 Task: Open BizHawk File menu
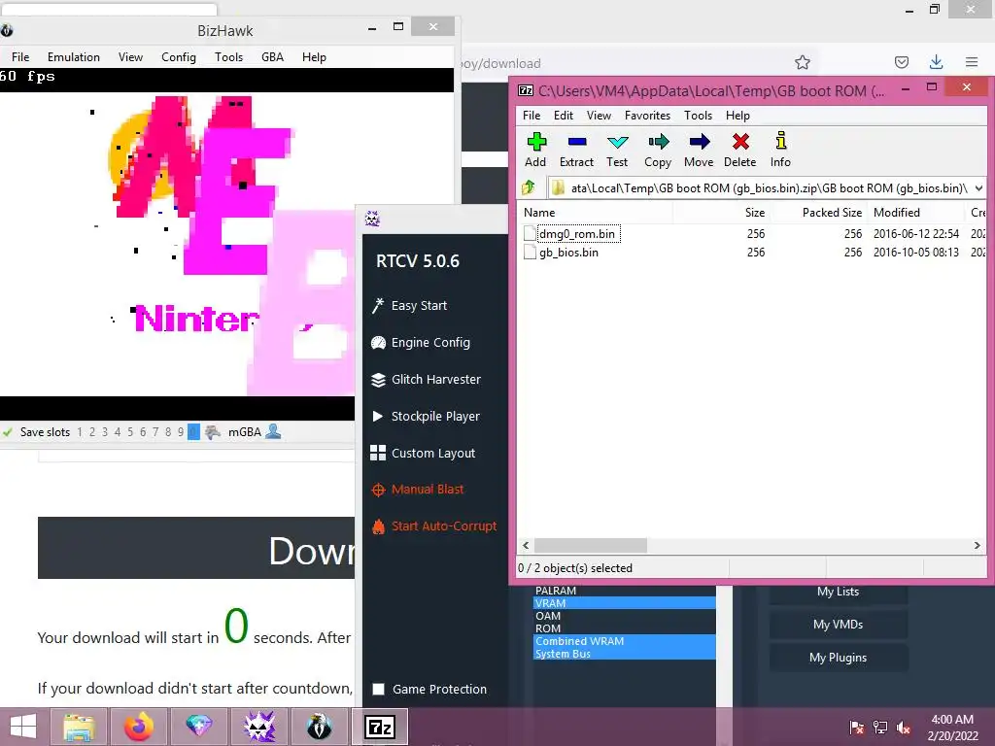20,57
